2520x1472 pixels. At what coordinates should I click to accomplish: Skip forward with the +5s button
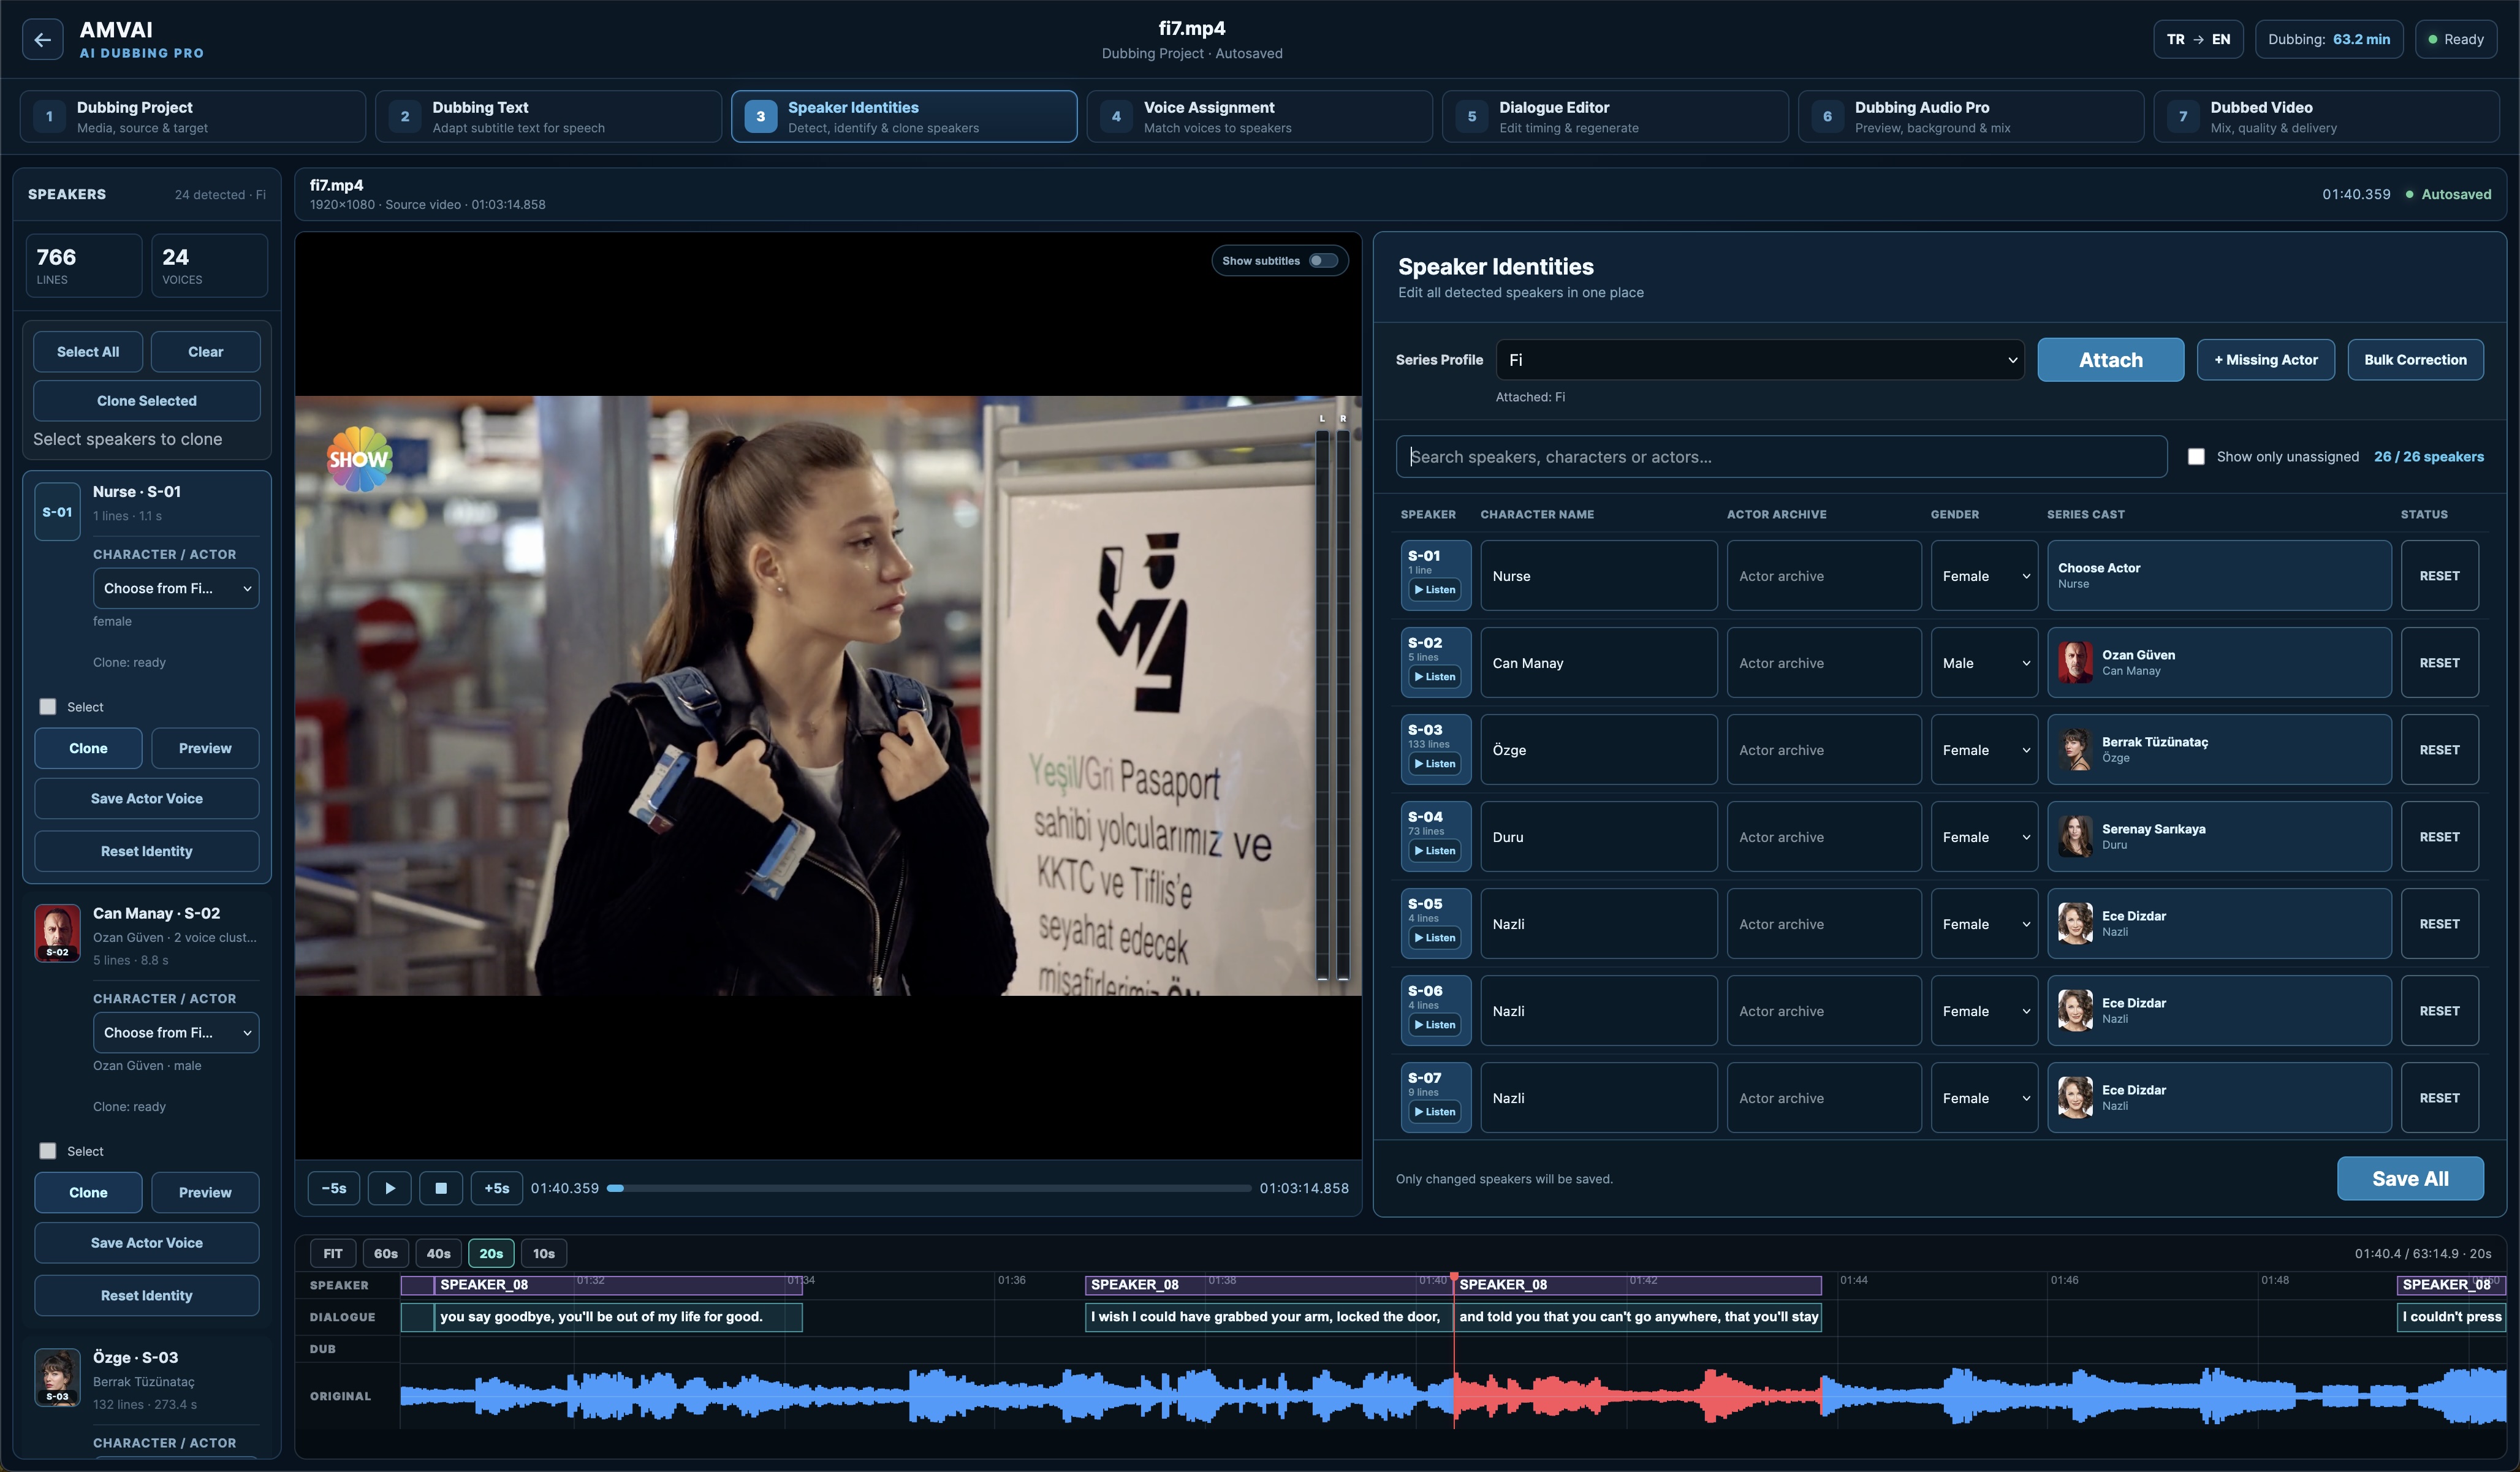(497, 1188)
